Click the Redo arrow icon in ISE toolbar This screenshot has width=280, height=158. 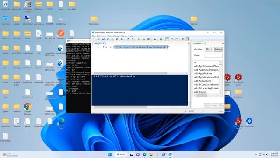click(x=133, y=39)
